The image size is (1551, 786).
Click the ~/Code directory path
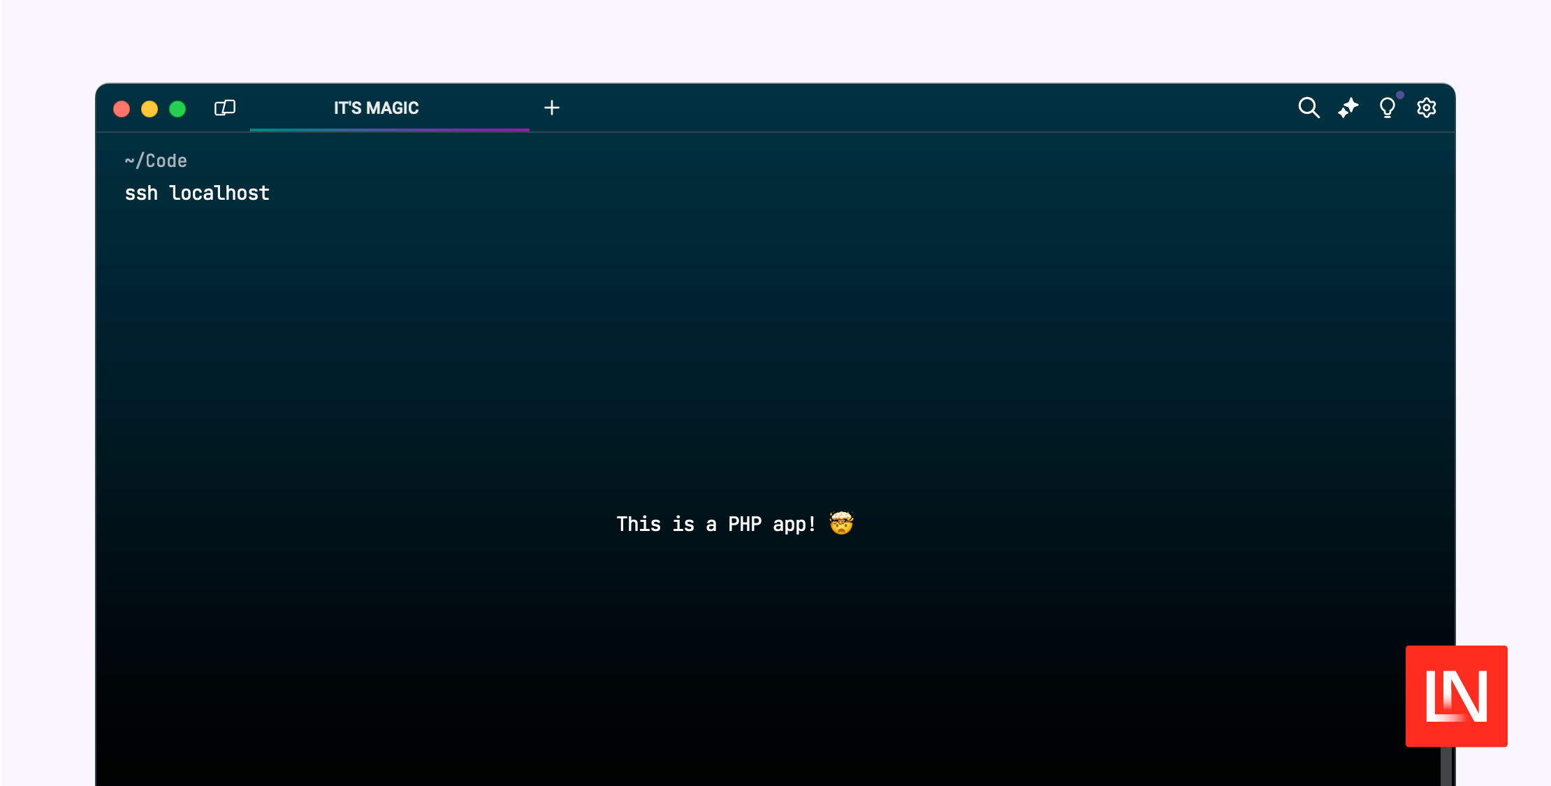click(155, 159)
